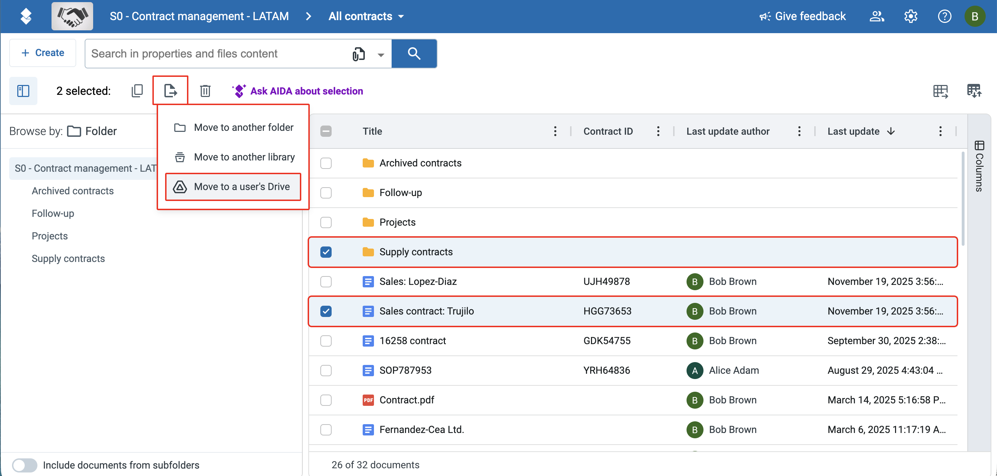
Task: Click the import table data icon
Action: tap(974, 91)
